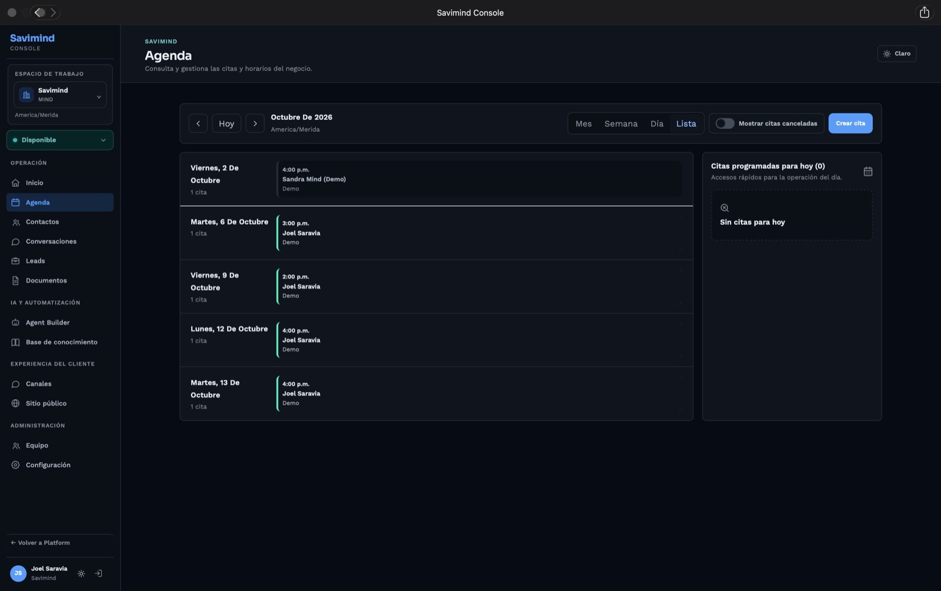Launch Agent Builder from the sidebar
Screen dimensions: 941x591
60,323
